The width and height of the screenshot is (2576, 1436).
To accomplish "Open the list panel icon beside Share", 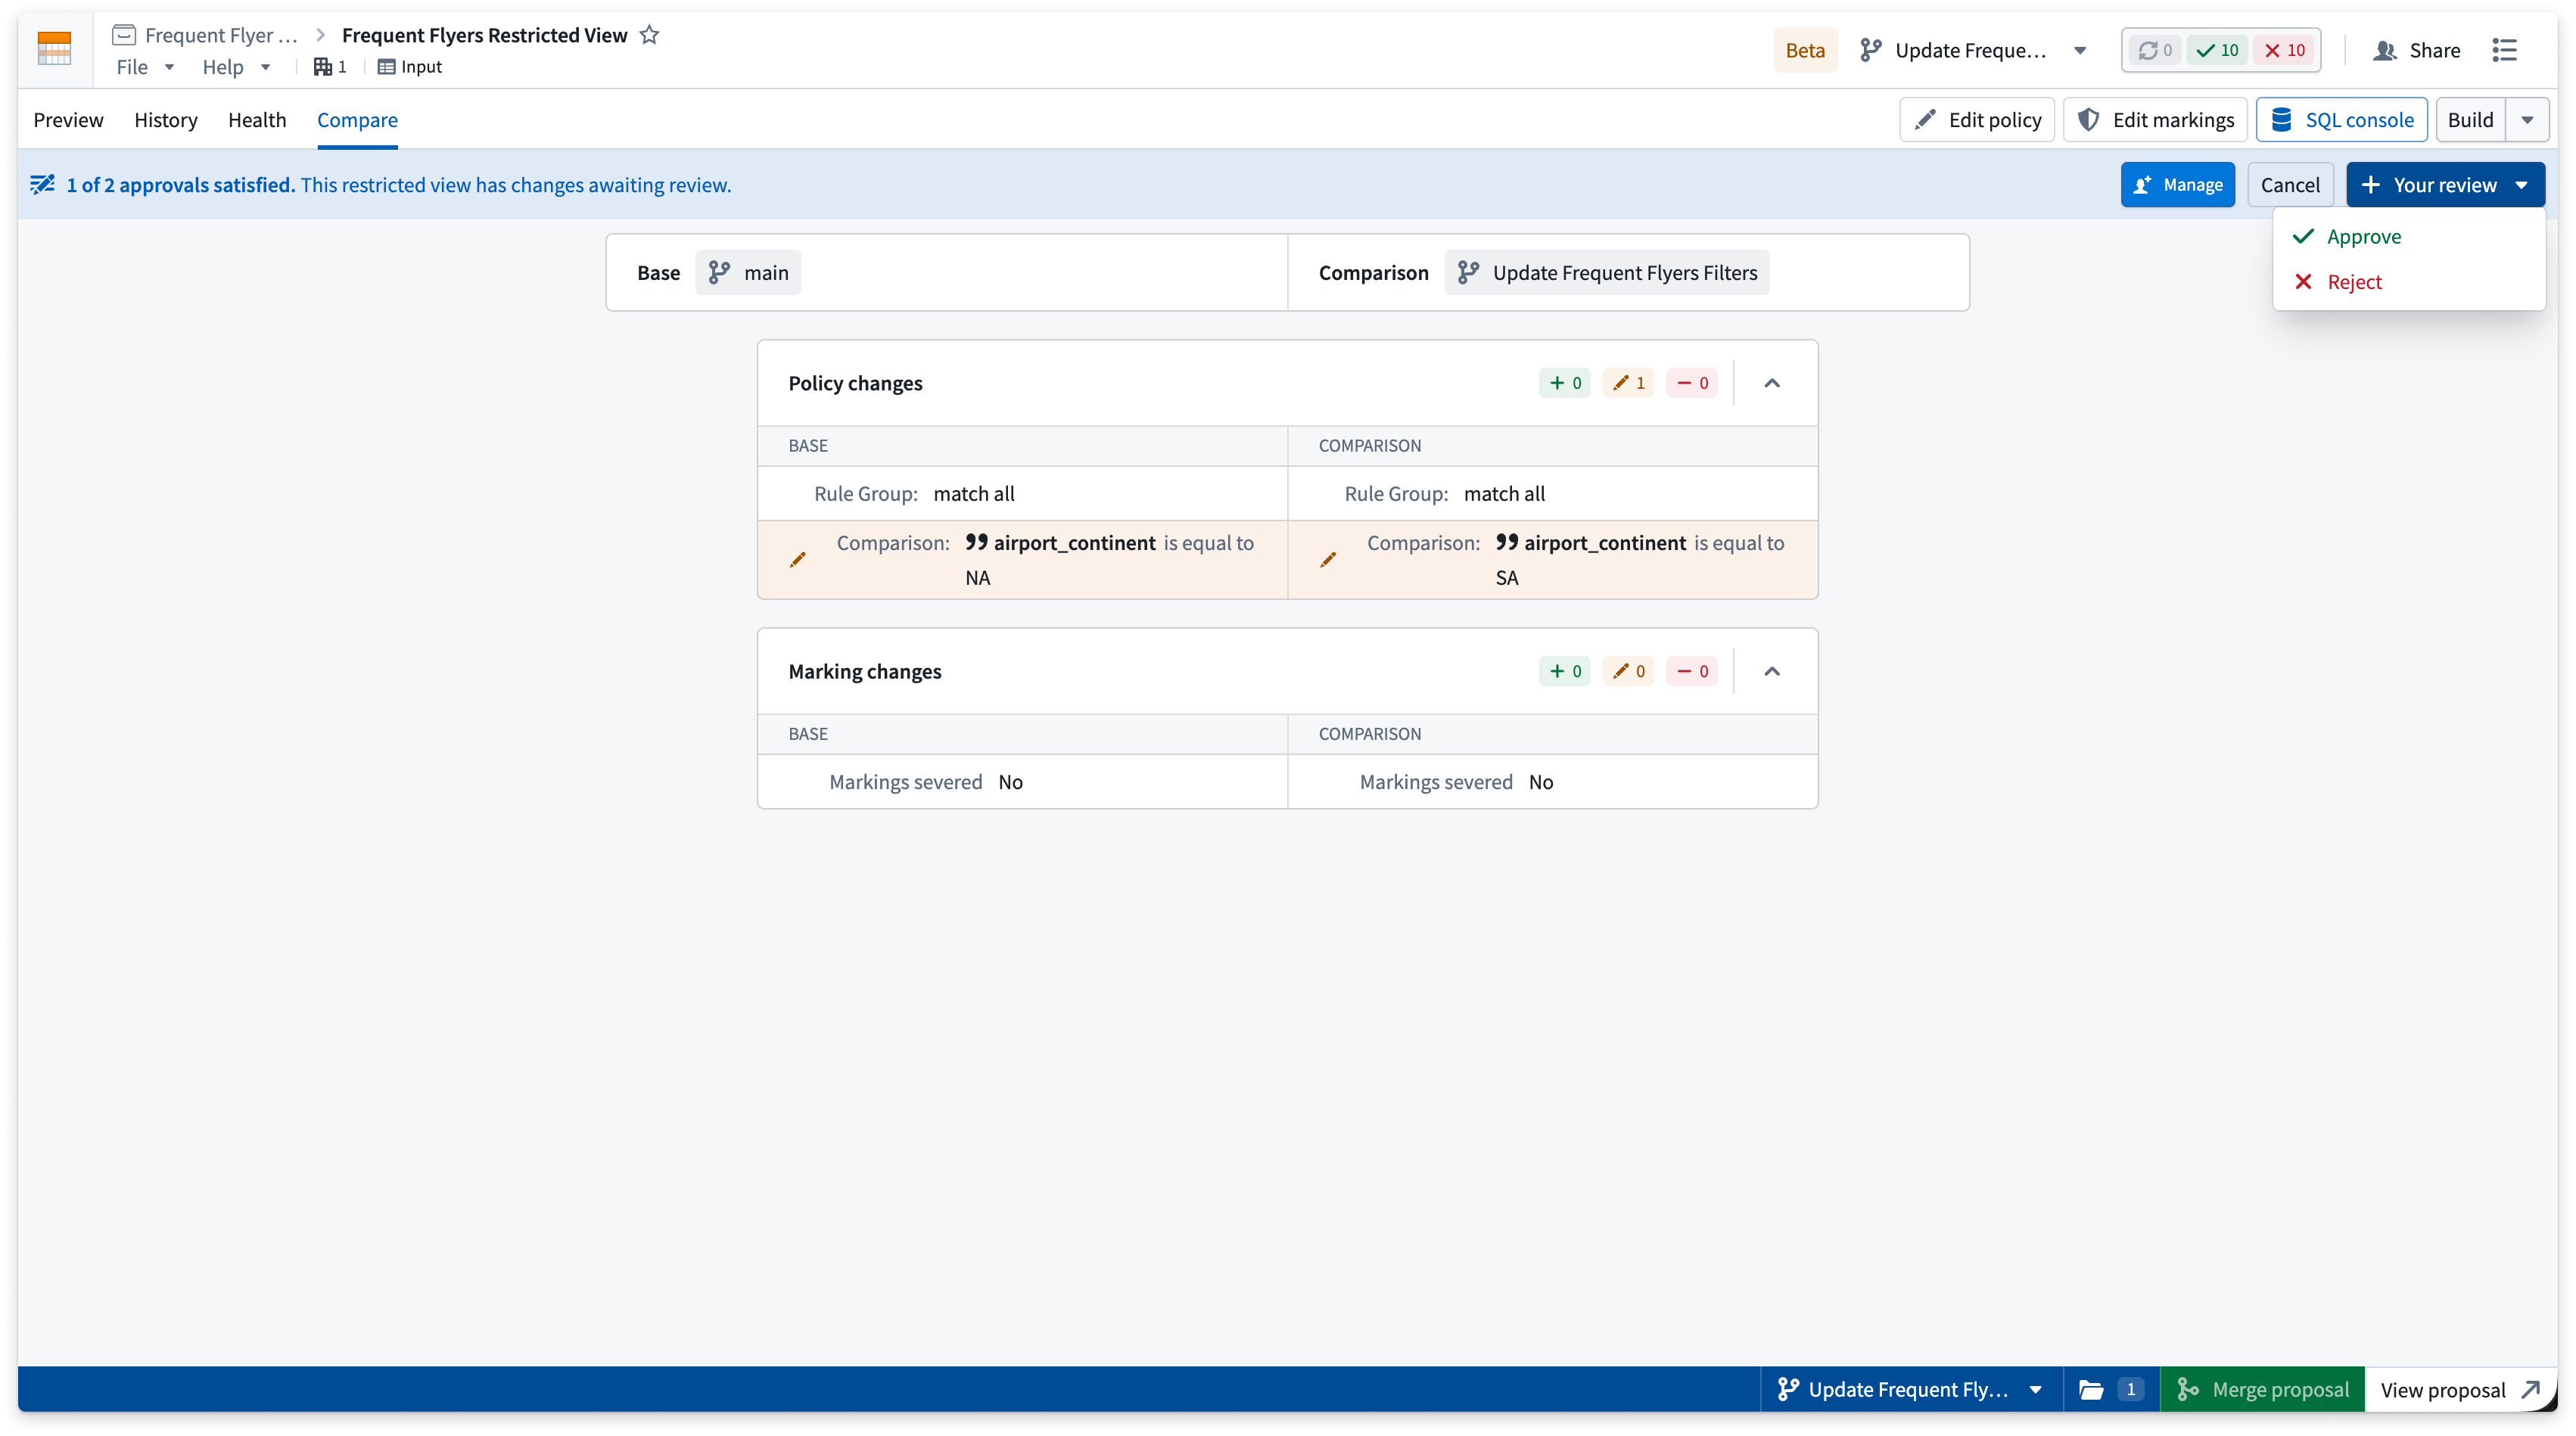I will 2504,50.
